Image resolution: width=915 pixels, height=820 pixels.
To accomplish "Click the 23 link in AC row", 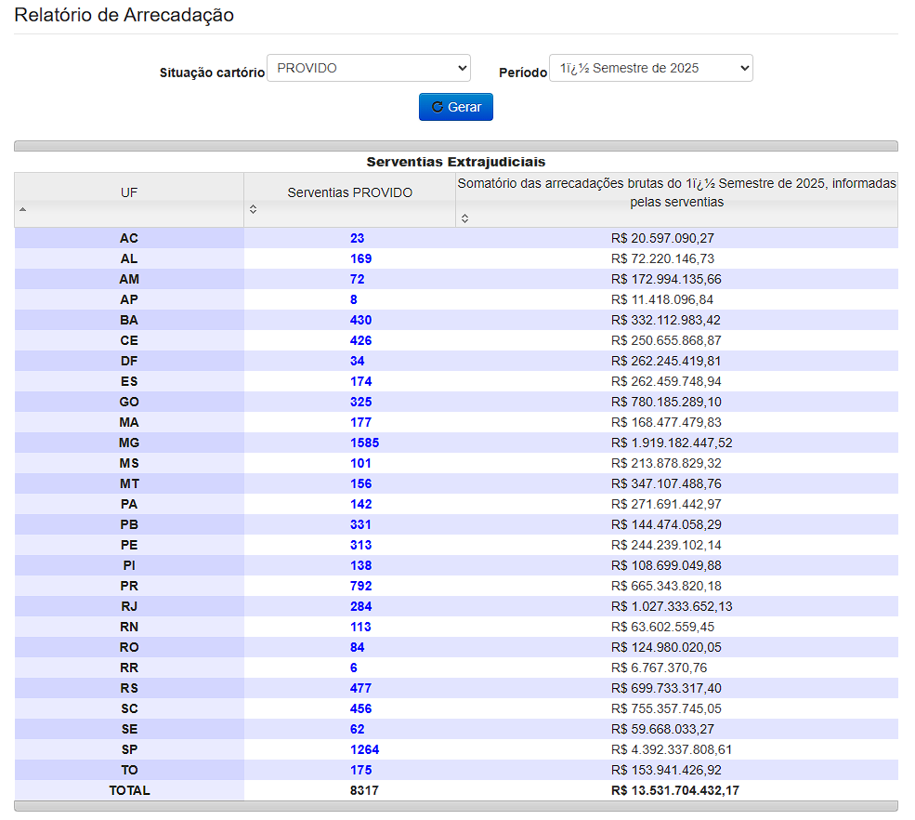I will tap(357, 238).
